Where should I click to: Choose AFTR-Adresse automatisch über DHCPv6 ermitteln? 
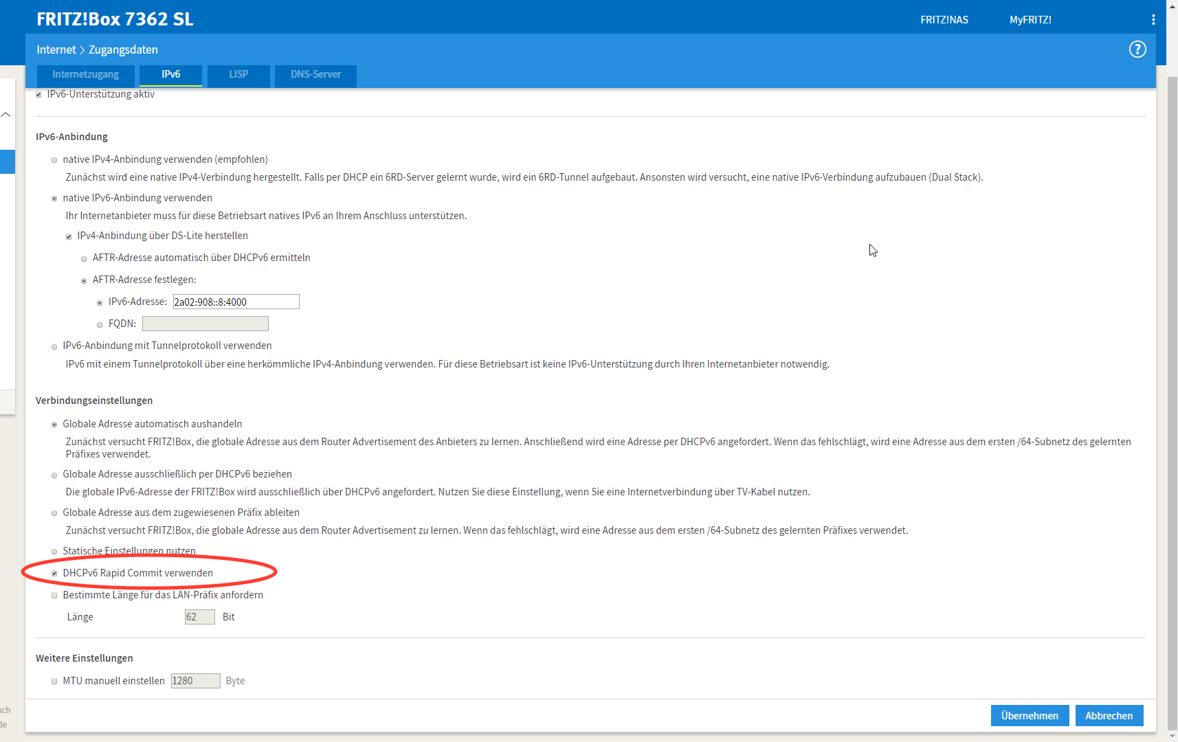tap(84, 259)
